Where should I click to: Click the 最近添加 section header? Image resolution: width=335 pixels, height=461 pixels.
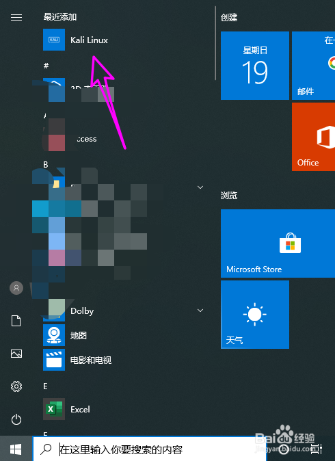click(x=60, y=17)
